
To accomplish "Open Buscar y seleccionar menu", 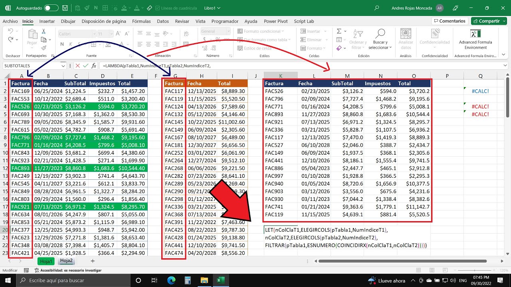I will (x=380, y=39).
